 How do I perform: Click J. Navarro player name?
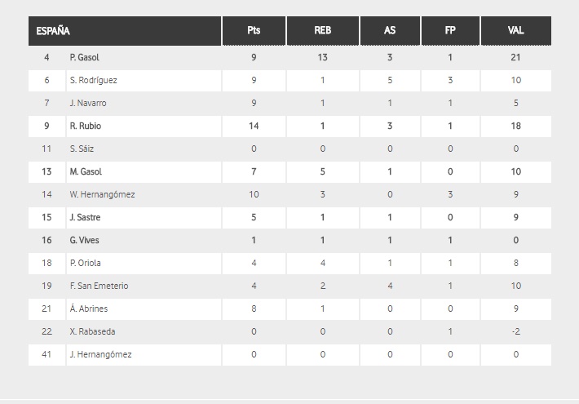coord(88,104)
